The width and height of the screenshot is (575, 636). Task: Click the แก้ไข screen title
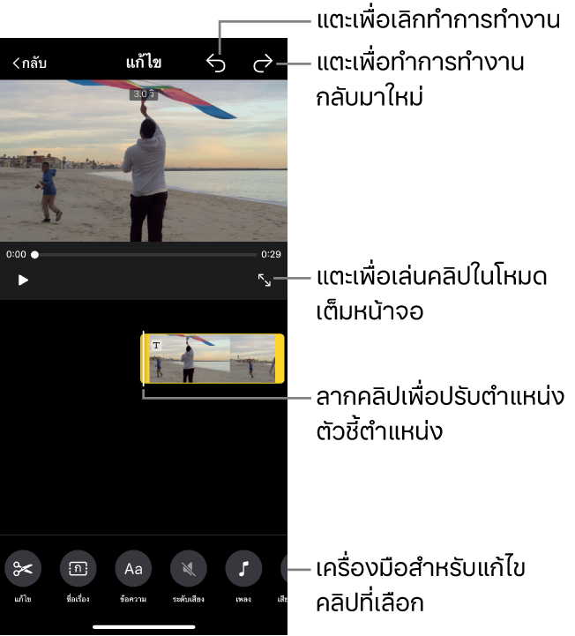[x=144, y=63]
